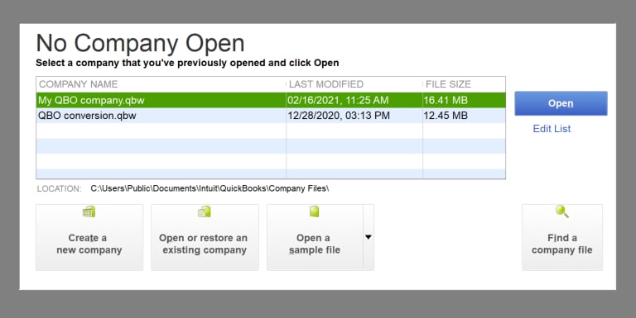Screen dimensions: 636x318
Task: Click the "Find a company file" label
Action: (562, 244)
